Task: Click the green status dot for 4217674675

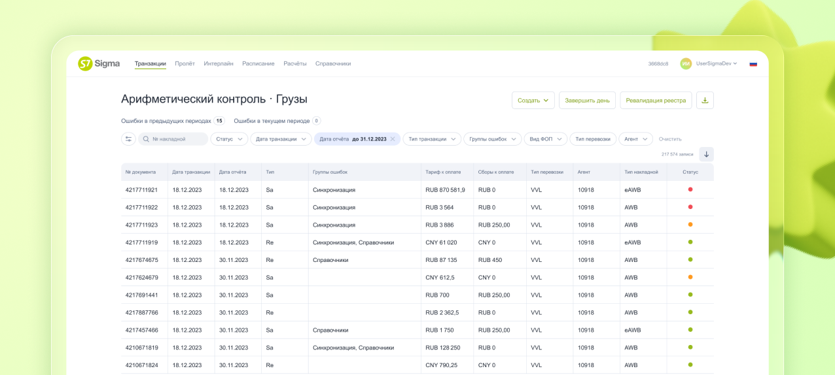Action: (690, 259)
